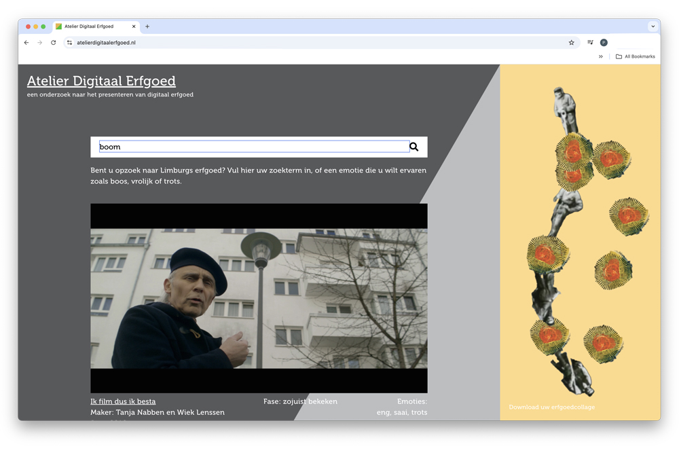Open the All Bookmarks folder
This screenshot has width=679, height=453.
636,56
